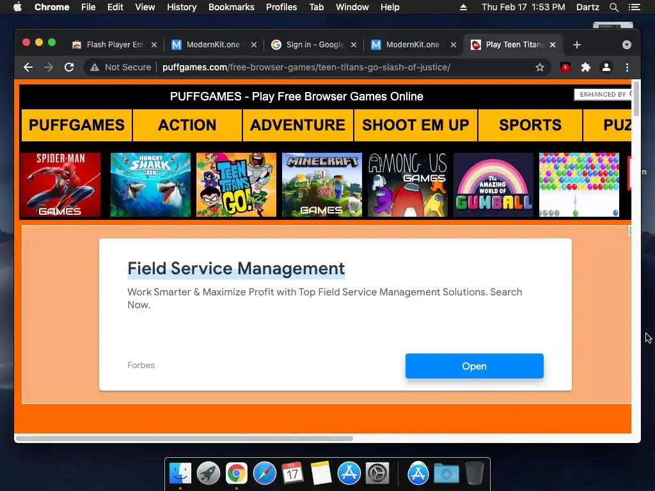Reload the puffgames page
This screenshot has width=655, height=491.
point(69,67)
